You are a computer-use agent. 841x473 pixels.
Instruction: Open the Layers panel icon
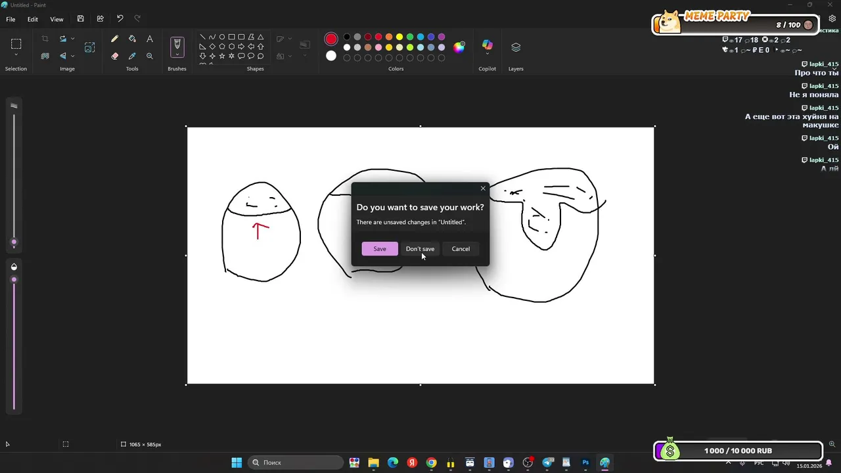[x=516, y=47]
